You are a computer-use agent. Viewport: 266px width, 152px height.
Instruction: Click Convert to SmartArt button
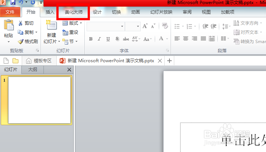[x=249, y=41]
